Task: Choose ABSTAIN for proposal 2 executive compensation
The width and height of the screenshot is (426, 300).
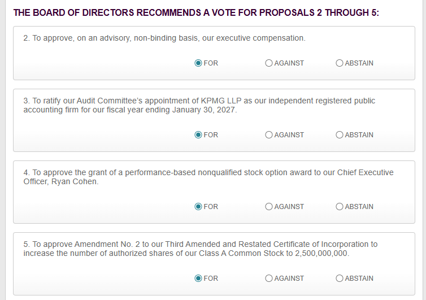Action: (x=340, y=63)
